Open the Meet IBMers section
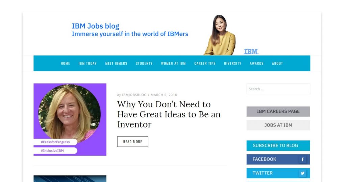Screen dimensions: 346x182 point(116,63)
